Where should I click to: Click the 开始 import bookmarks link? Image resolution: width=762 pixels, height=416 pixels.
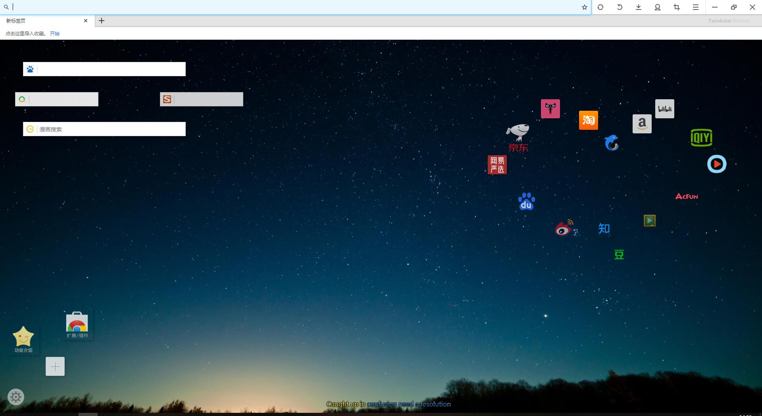[55, 34]
